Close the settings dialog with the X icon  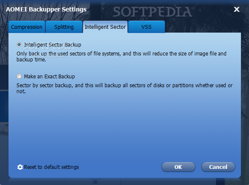237,9
